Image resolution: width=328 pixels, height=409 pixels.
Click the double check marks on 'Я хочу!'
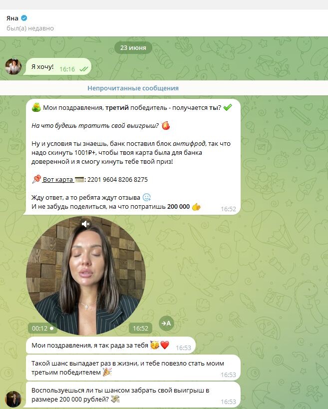tap(84, 69)
